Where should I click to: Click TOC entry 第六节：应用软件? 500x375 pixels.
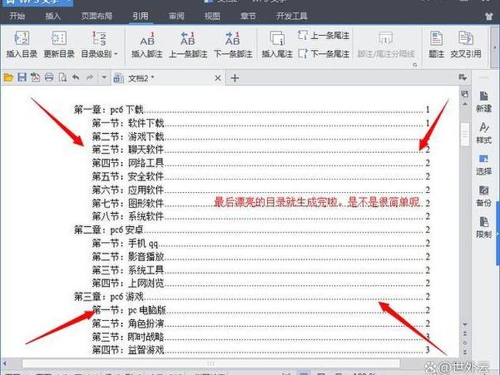[x=261, y=190]
